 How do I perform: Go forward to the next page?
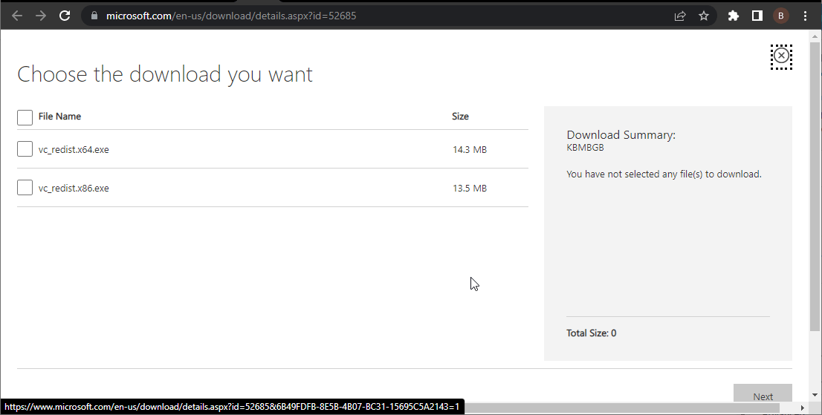[x=40, y=16]
